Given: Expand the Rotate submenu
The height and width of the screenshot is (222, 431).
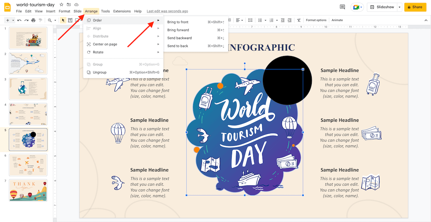Looking at the screenshot, I should point(123,52).
